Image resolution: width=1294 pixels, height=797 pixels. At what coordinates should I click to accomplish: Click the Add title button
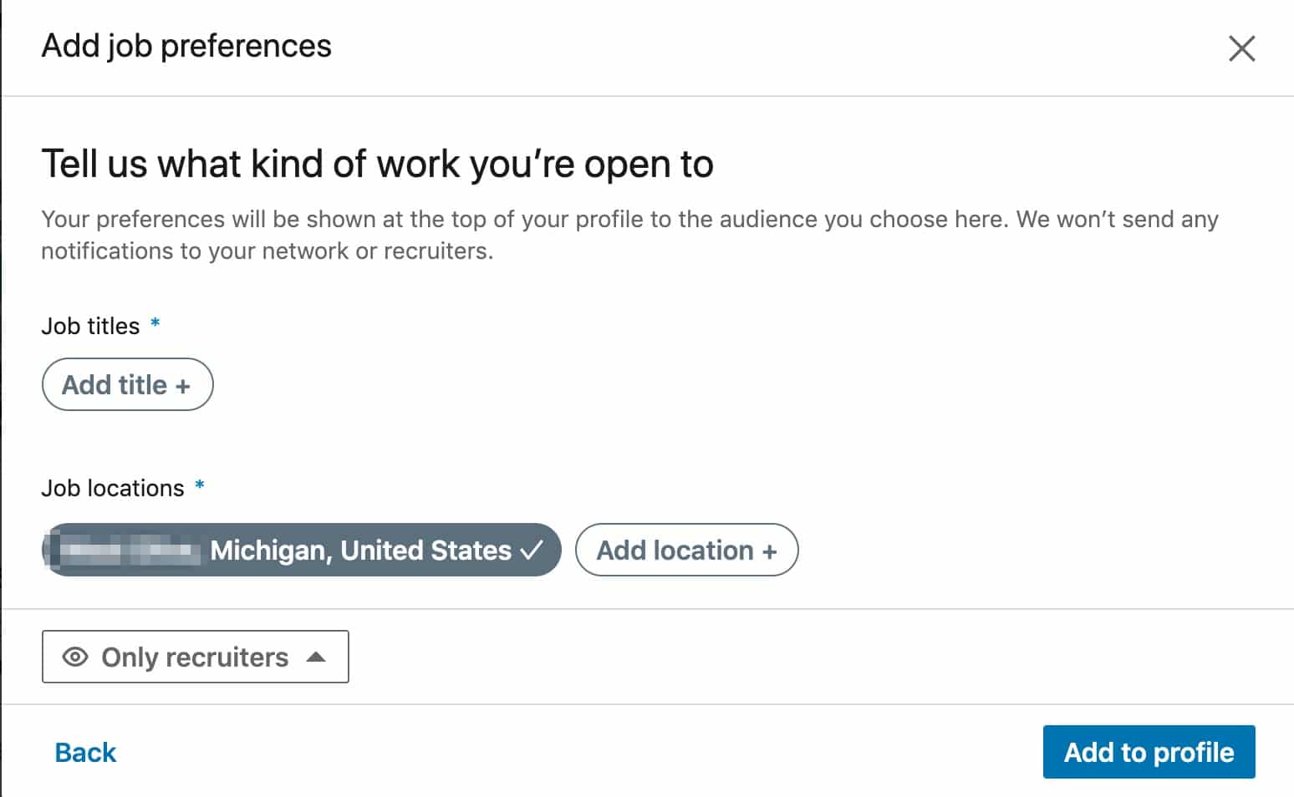click(127, 384)
